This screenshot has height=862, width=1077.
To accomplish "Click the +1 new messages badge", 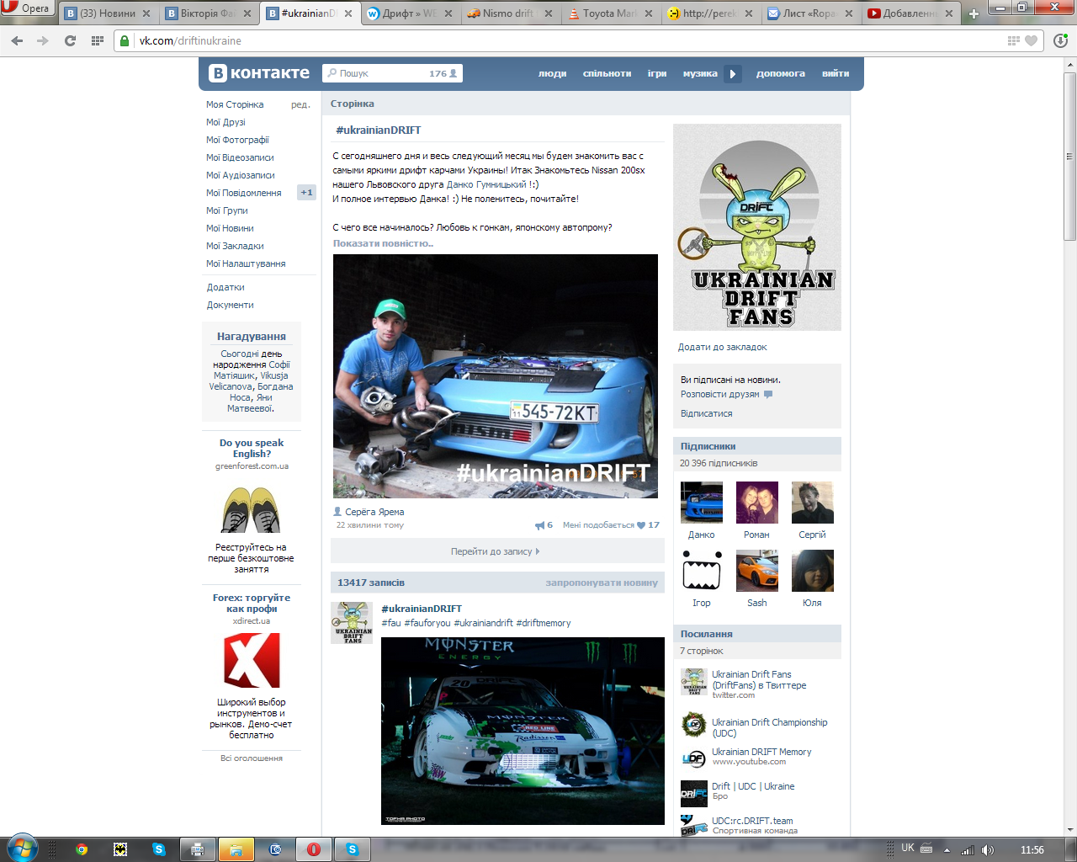I will (x=306, y=193).
